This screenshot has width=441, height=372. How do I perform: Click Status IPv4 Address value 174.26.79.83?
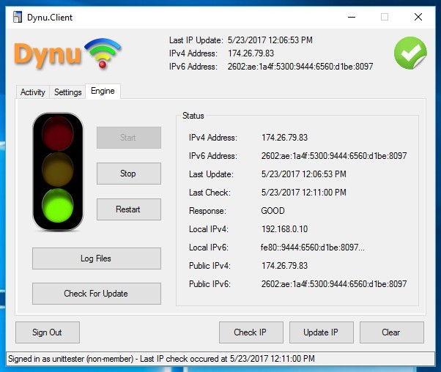(285, 138)
